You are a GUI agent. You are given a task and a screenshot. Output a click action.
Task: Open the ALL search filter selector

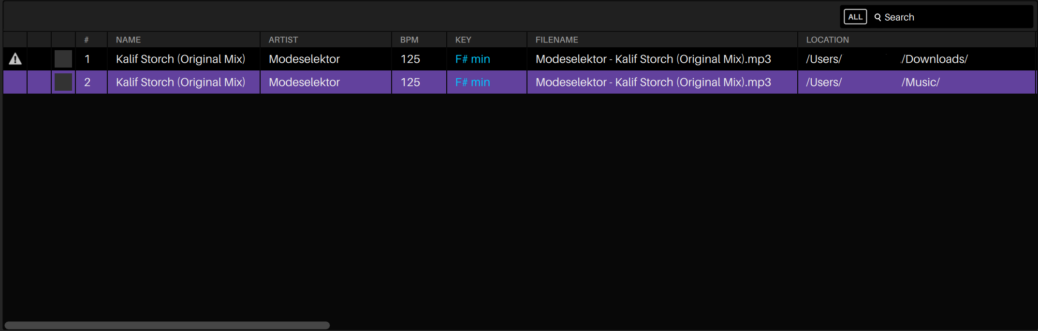pos(855,17)
